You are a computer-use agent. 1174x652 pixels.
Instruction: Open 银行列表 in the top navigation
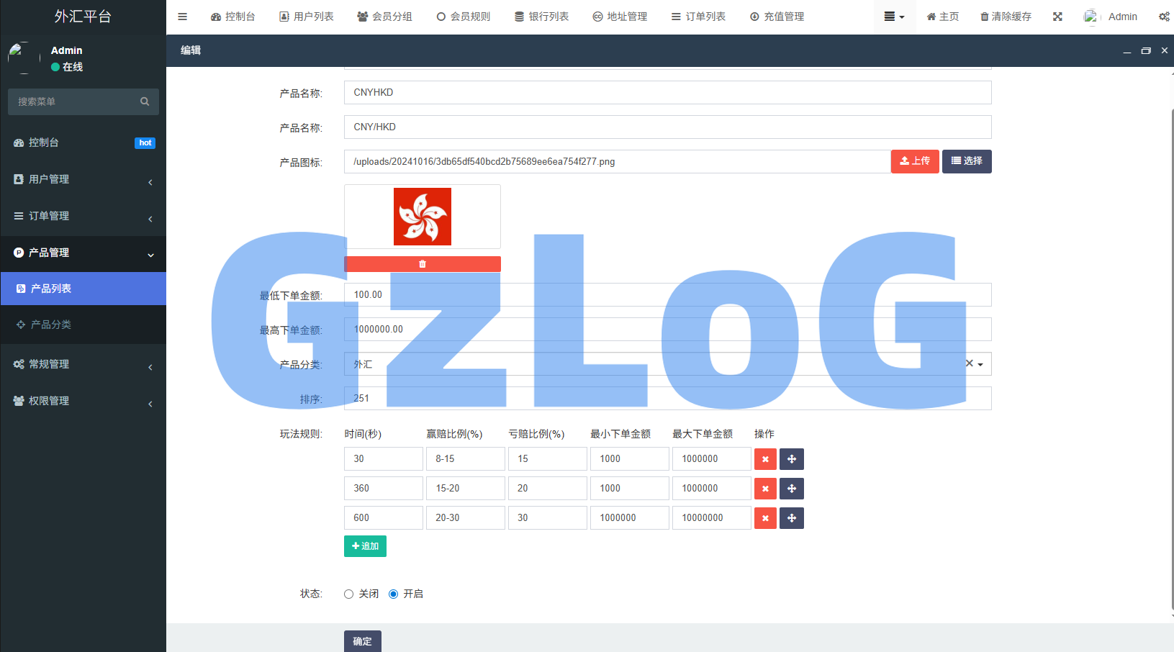pos(541,16)
